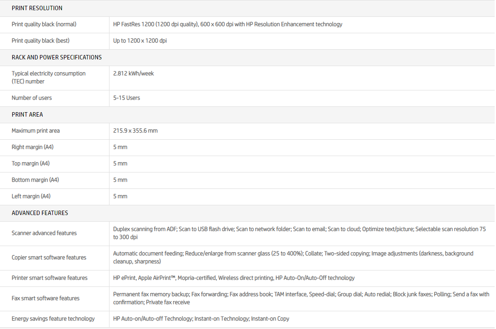Click the 'Copier smart software features' label
The image size is (496, 329).
pos(49,258)
